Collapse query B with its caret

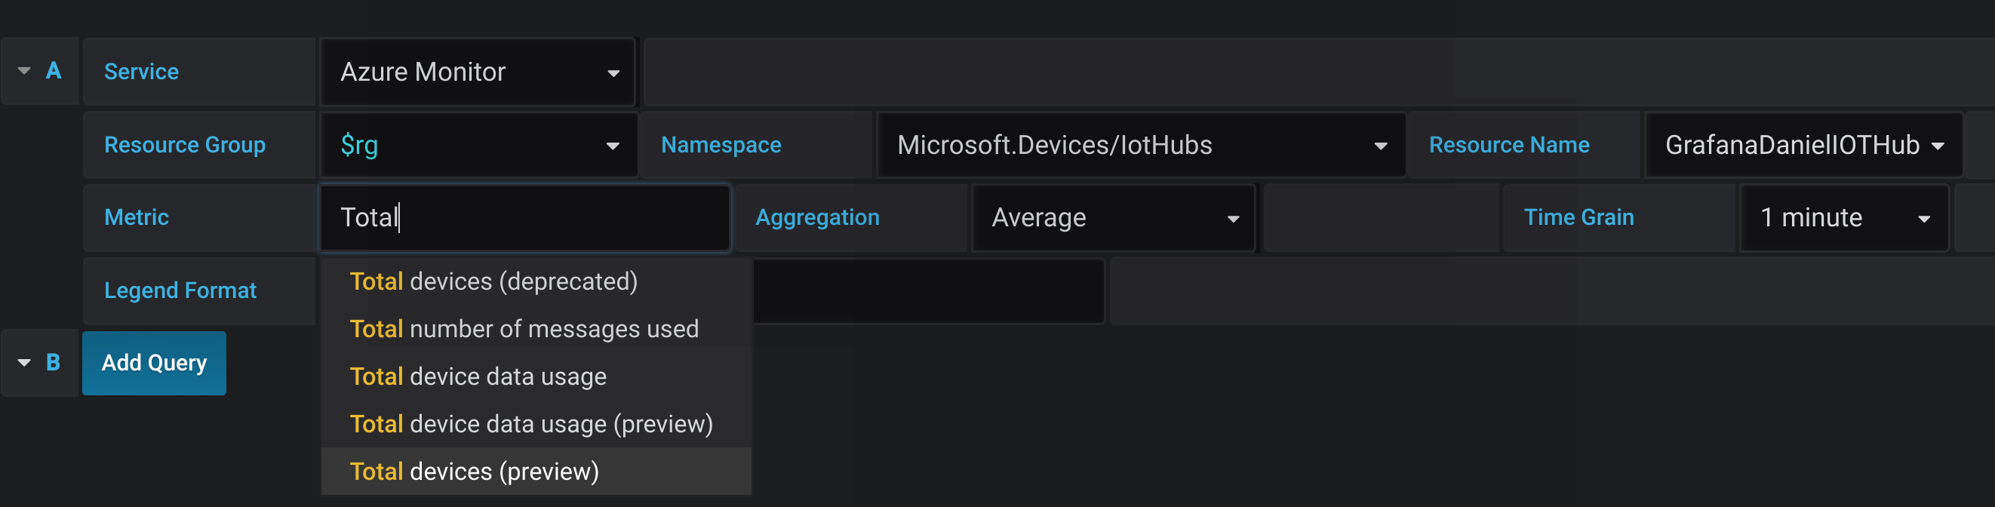24,363
